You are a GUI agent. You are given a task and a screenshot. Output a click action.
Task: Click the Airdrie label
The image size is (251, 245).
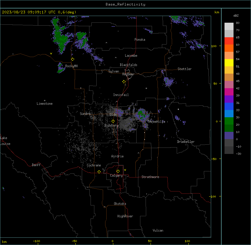tap(117, 156)
